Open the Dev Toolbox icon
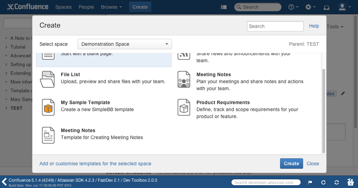This screenshot has width=358, height=188. click(350, 182)
